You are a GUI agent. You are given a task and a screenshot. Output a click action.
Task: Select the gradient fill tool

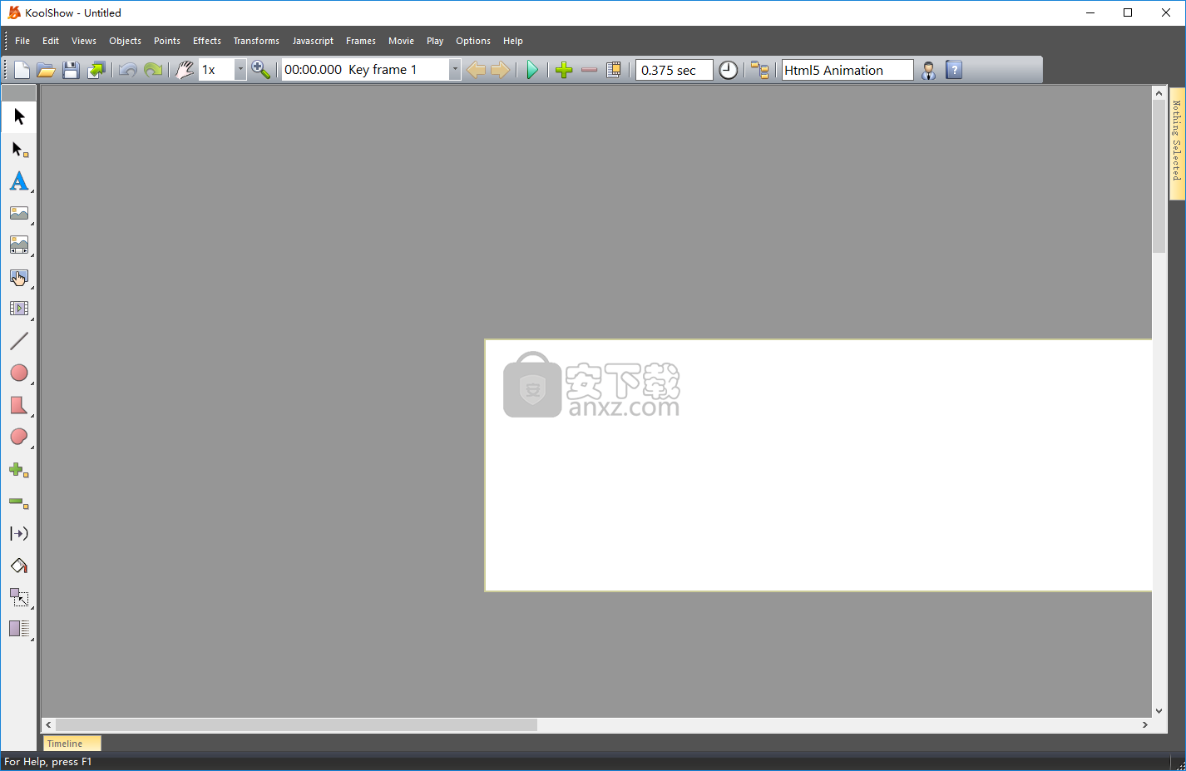pyautogui.click(x=19, y=629)
